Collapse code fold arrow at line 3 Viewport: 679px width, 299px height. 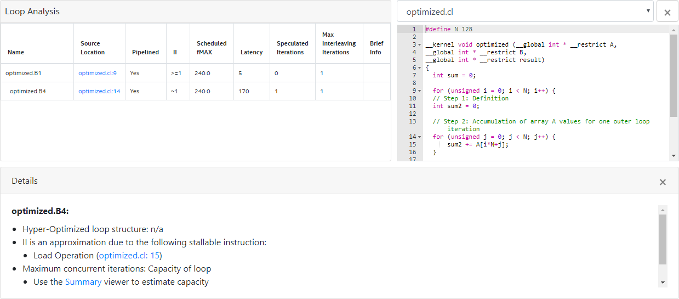point(419,44)
